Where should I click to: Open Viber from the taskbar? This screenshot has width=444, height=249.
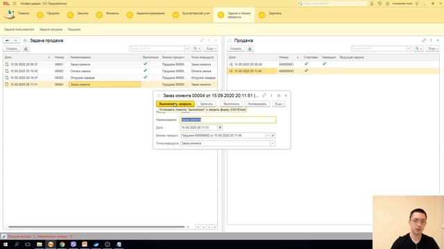click(74, 244)
